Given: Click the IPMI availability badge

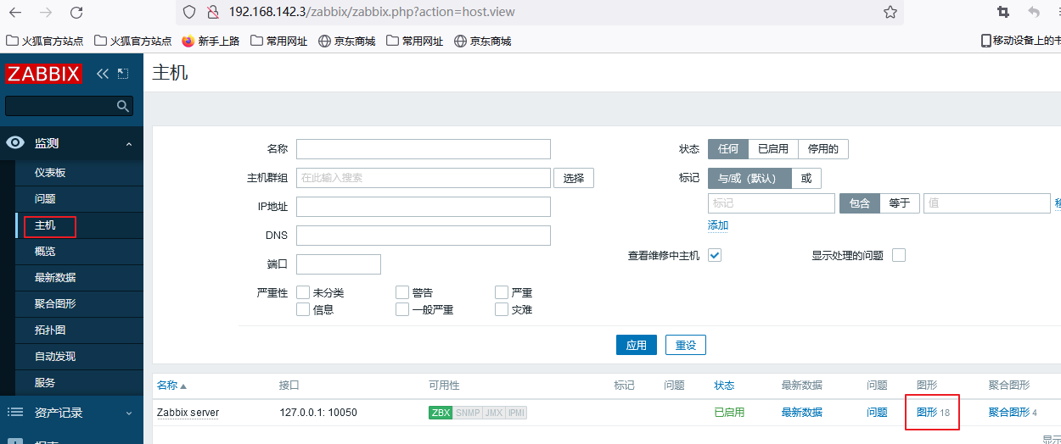Looking at the screenshot, I should 516,413.
